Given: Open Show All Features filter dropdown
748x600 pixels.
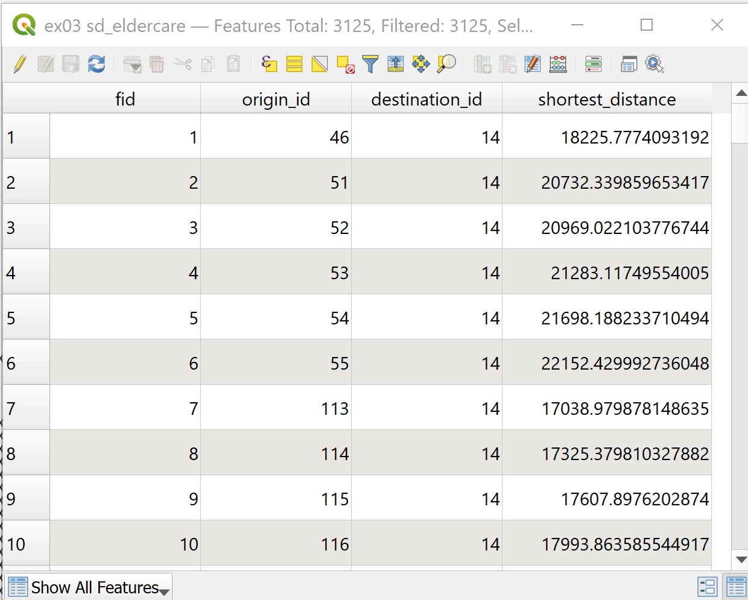Looking at the screenshot, I should [x=89, y=587].
